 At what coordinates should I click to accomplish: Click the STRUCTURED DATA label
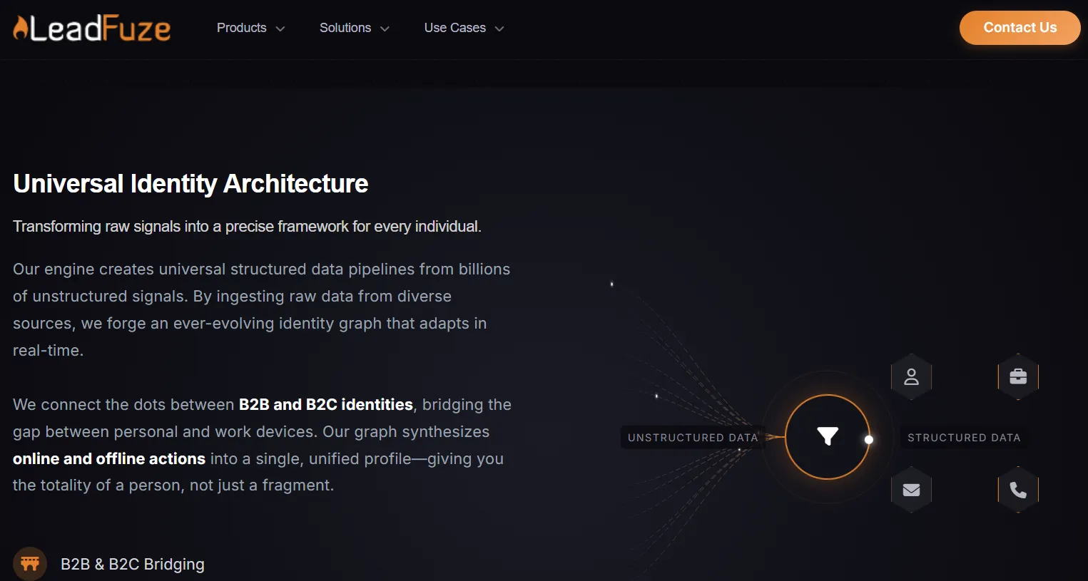[964, 437]
